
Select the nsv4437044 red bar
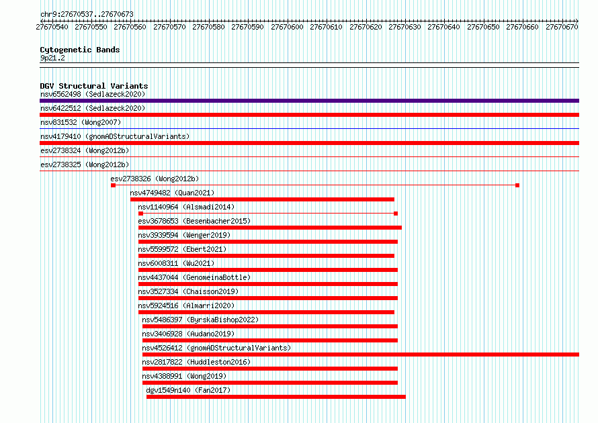click(268, 284)
